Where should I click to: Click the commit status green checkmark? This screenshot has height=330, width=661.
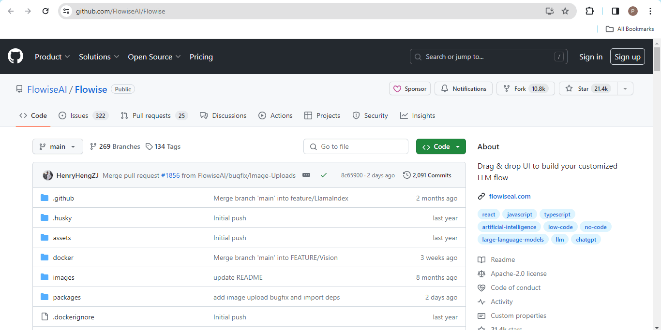point(324,175)
